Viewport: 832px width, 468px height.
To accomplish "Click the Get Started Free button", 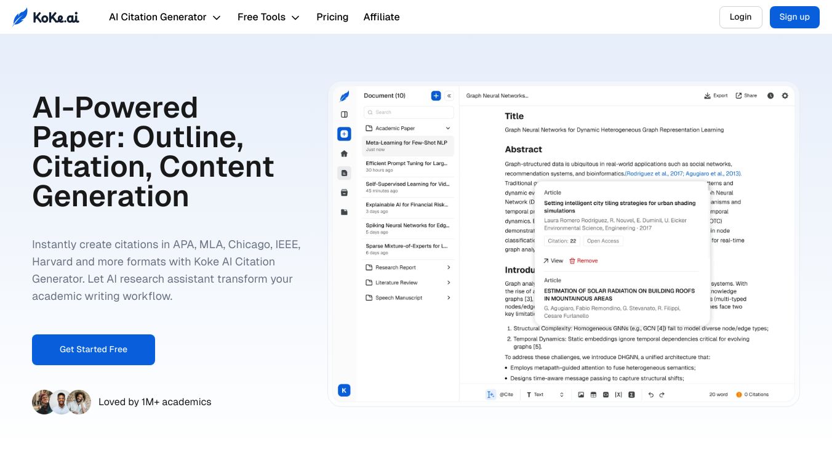I will click(94, 350).
